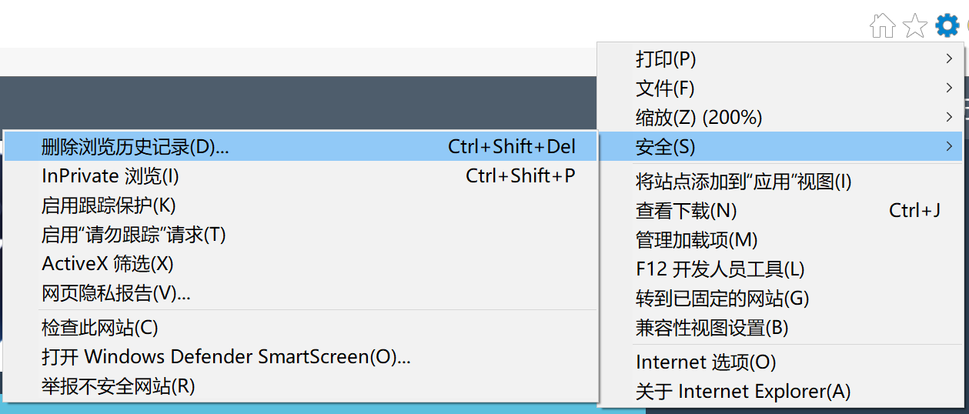The image size is (969, 414).
Task: Open Favorites star icon
Action: 914,26
